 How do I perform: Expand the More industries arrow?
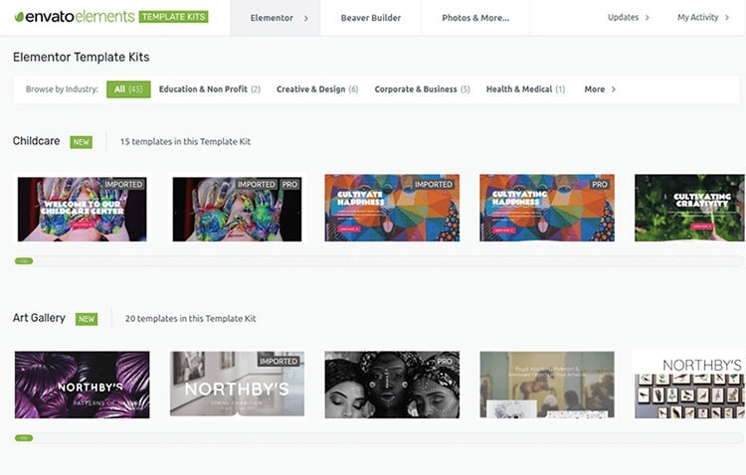(614, 89)
